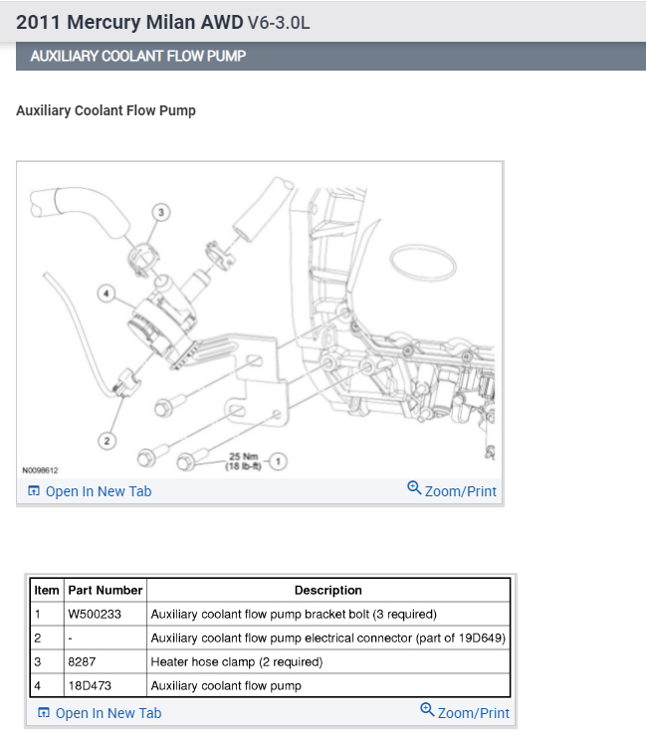The image size is (646, 733).
Task: Click the Part Number column header
Action: pyautogui.click(x=106, y=591)
